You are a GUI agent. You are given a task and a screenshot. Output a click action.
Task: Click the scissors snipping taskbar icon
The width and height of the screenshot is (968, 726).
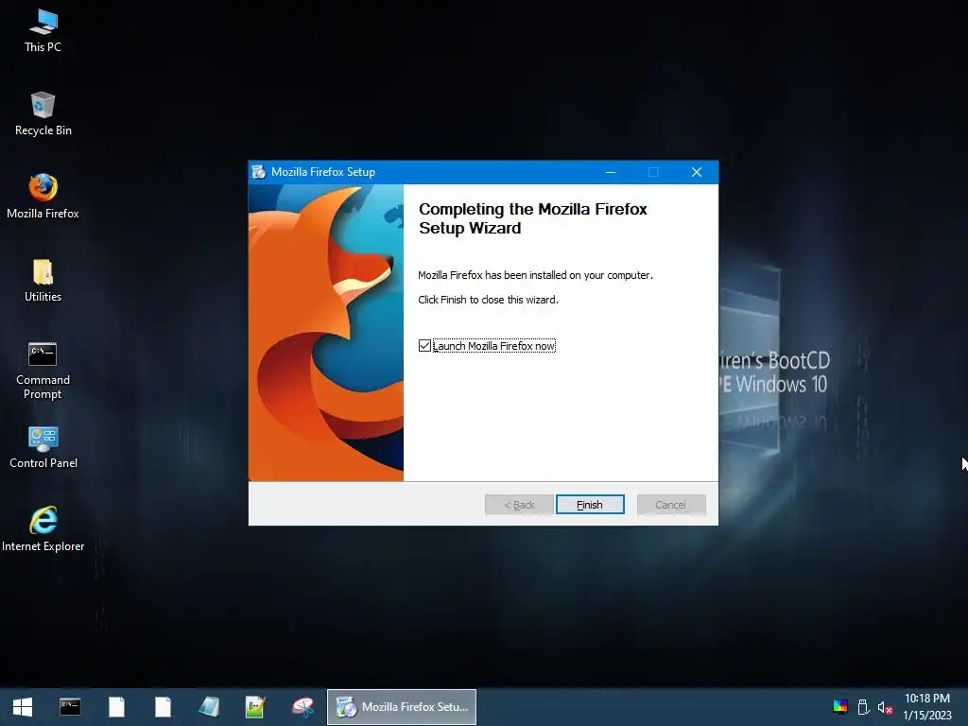[x=302, y=707]
